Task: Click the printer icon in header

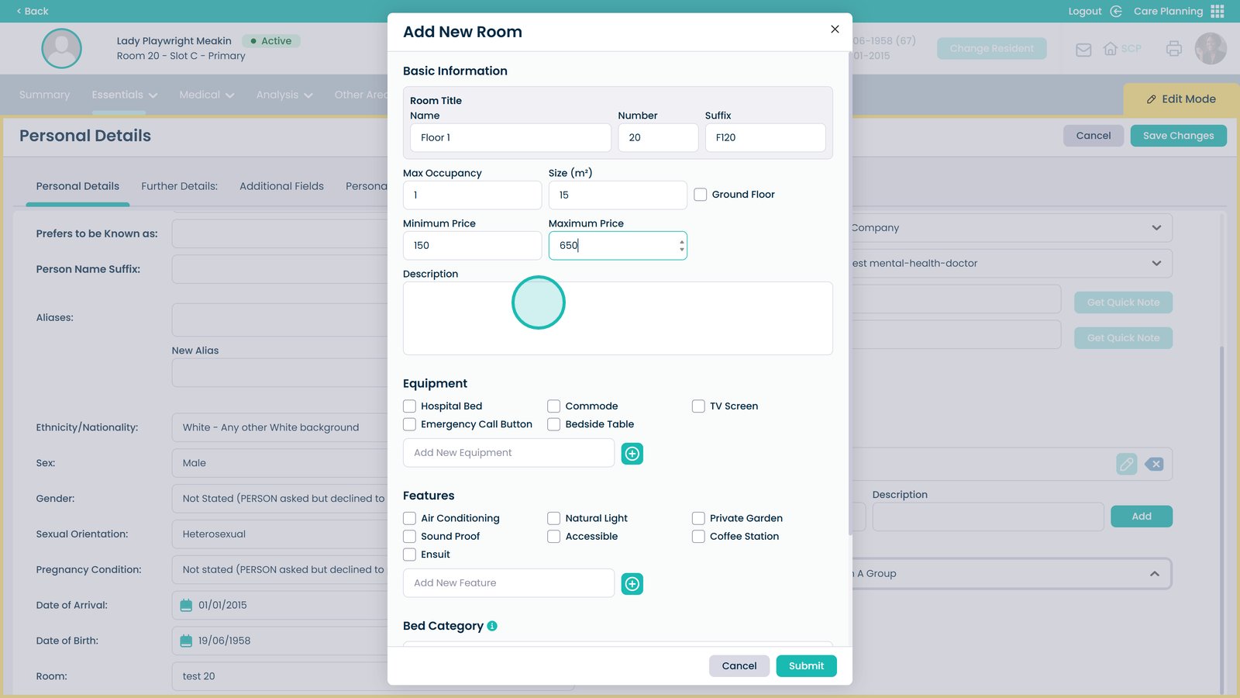Action: point(1174,49)
